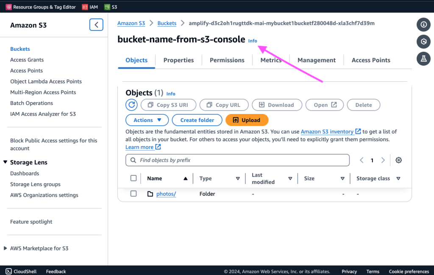Open Multi-Region Access Points
The image size is (434, 275).
coord(43,92)
